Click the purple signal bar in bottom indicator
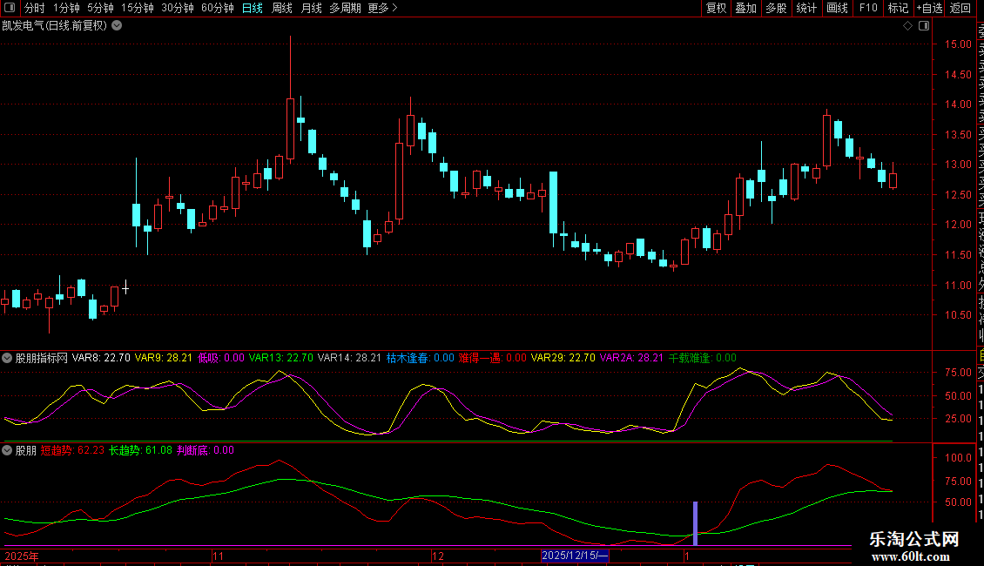984x566 pixels. tap(695, 523)
